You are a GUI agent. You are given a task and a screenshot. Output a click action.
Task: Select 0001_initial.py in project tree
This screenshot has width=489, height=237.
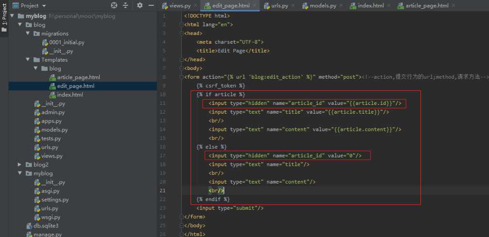[x=67, y=42]
